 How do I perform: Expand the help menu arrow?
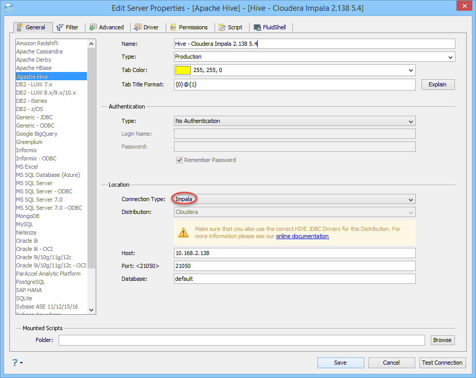21,363
